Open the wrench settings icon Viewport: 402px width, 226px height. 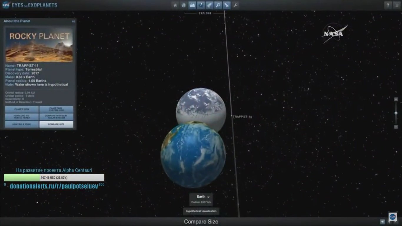(x=235, y=5)
